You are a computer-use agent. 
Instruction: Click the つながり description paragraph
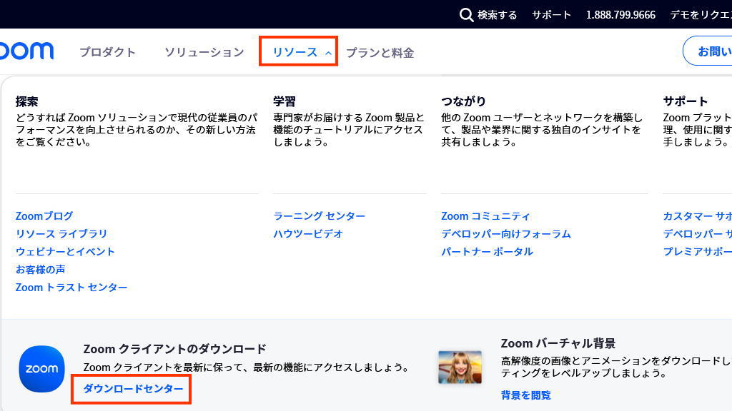point(542,130)
